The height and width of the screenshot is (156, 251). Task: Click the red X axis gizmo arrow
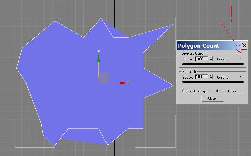coord(123,83)
